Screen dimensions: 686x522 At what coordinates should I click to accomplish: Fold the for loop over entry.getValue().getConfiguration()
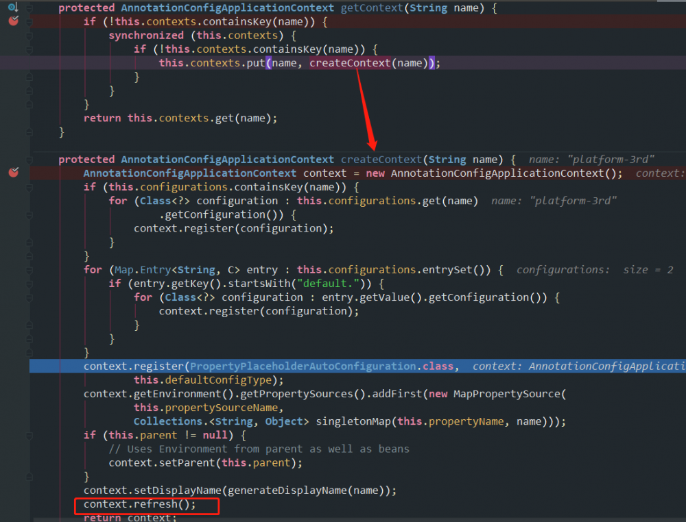29,297
